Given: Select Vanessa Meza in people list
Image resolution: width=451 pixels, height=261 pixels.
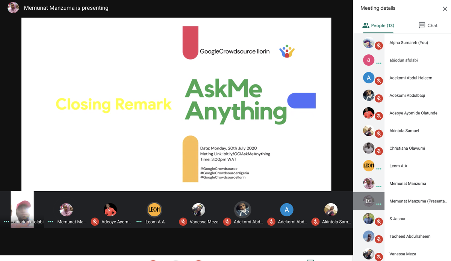Looking at the screenshot, I should pos(403,254).
